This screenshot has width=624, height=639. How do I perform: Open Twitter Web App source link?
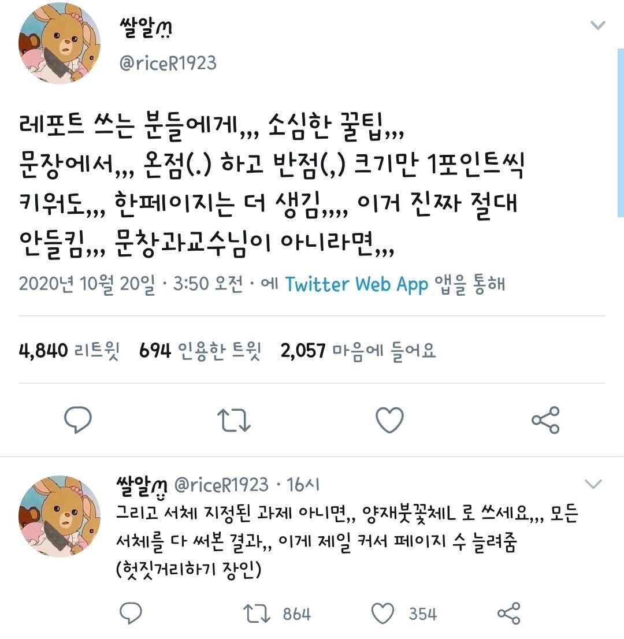pos(356,284)
